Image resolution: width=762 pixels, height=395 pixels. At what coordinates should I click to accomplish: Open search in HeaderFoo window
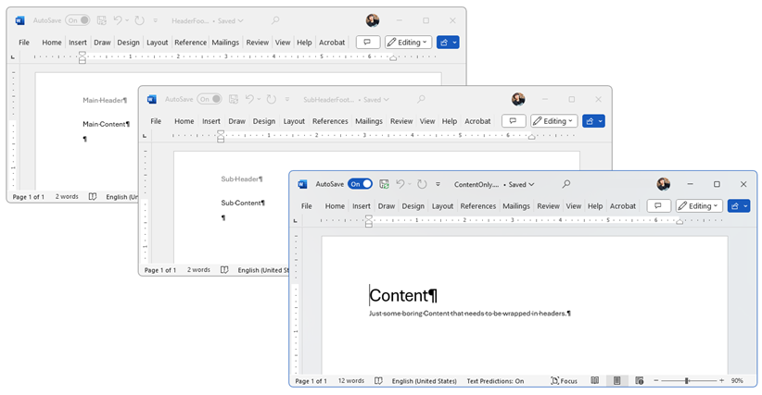[x=275, y=20]
